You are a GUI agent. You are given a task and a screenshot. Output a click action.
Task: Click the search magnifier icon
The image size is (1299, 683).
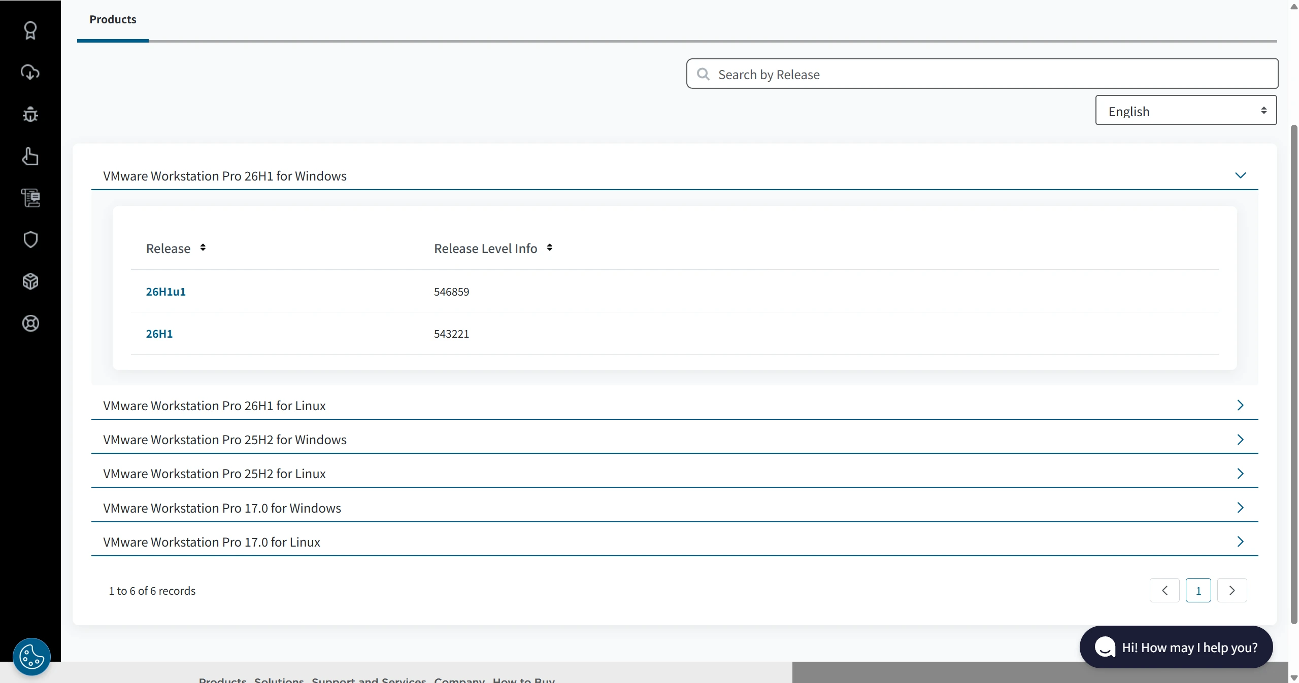pos(703,74)
